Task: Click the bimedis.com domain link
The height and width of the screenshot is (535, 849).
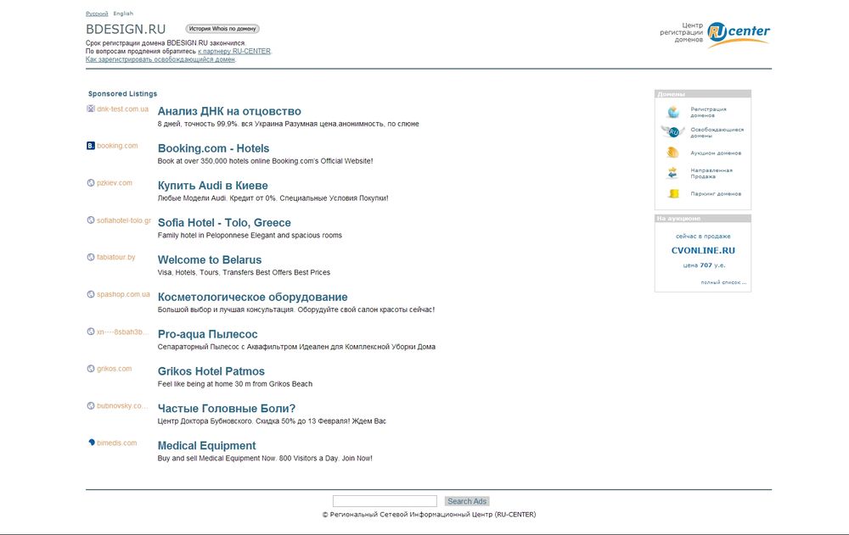Action: [x=117, y=443]
